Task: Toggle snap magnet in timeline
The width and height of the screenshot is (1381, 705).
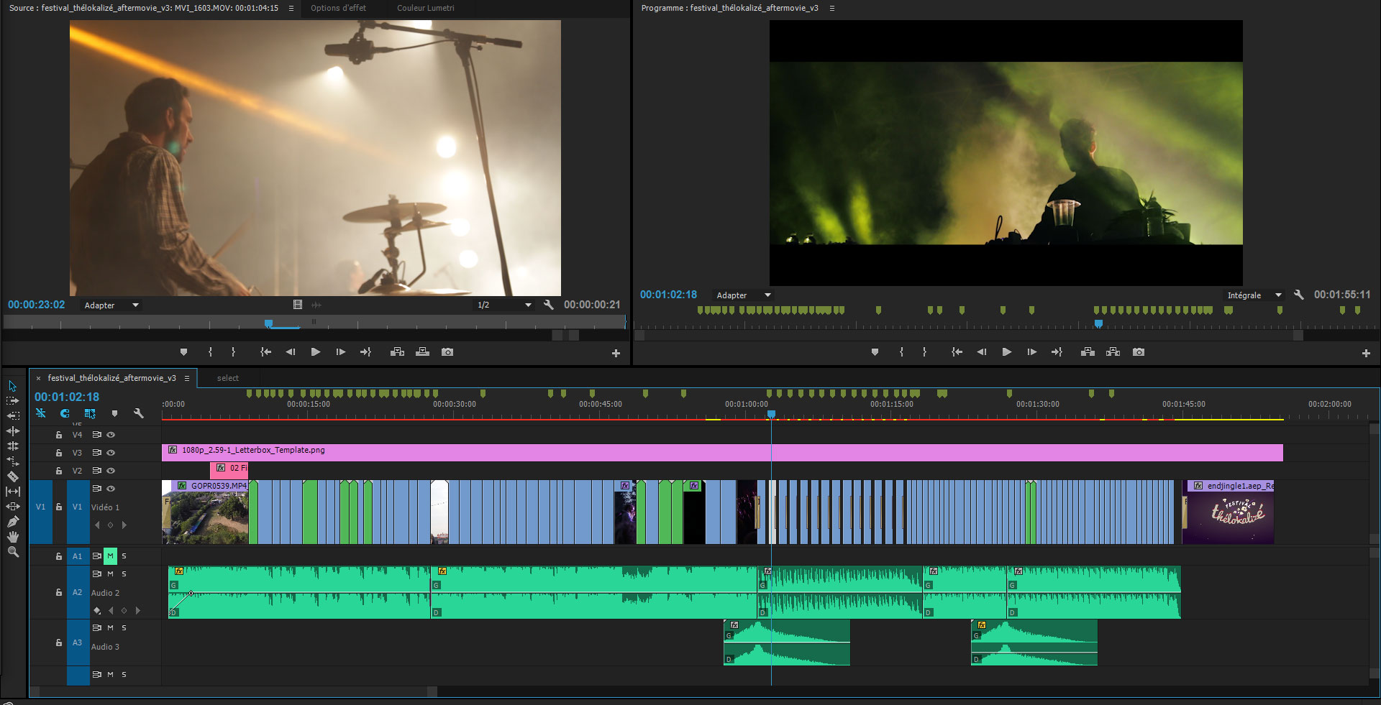Action: pyautogui.click(x=65, y=413)
